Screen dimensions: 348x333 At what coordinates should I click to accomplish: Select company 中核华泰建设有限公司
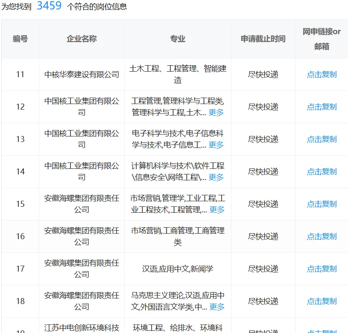[82, 75]
